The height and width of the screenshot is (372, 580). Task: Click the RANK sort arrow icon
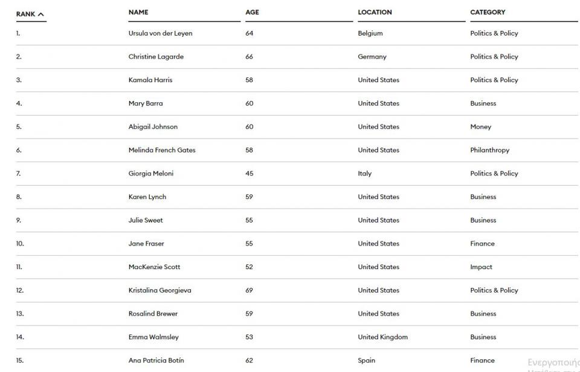41,15
